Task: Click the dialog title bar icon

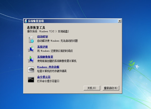Action: coord(26,21)
